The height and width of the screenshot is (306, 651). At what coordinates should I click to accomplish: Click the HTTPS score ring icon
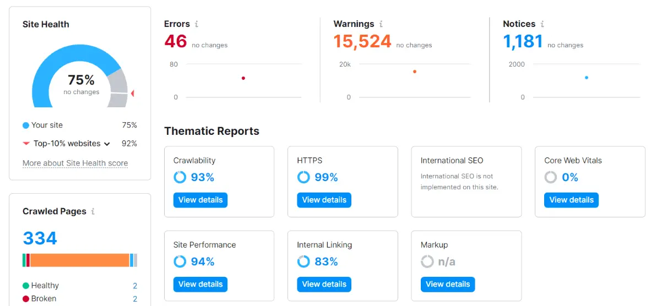(x=303, y=177)
